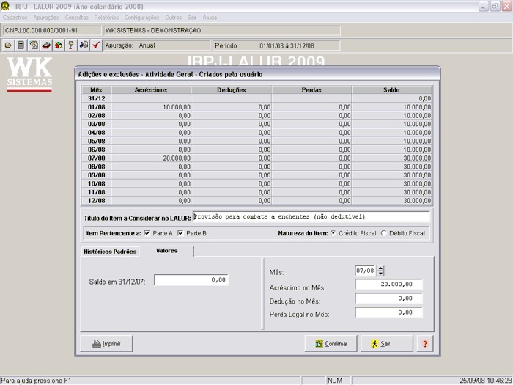
Task: Click the calculator toolbar icon
Action: (x=21, y=45)
